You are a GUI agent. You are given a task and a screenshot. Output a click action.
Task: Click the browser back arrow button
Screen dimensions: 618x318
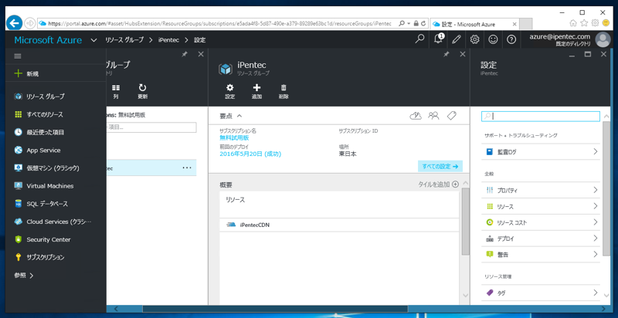point(14,23)
